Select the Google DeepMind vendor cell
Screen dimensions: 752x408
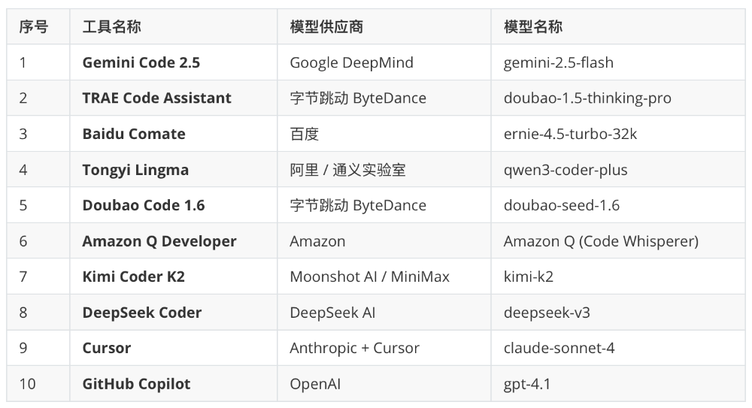352,62
